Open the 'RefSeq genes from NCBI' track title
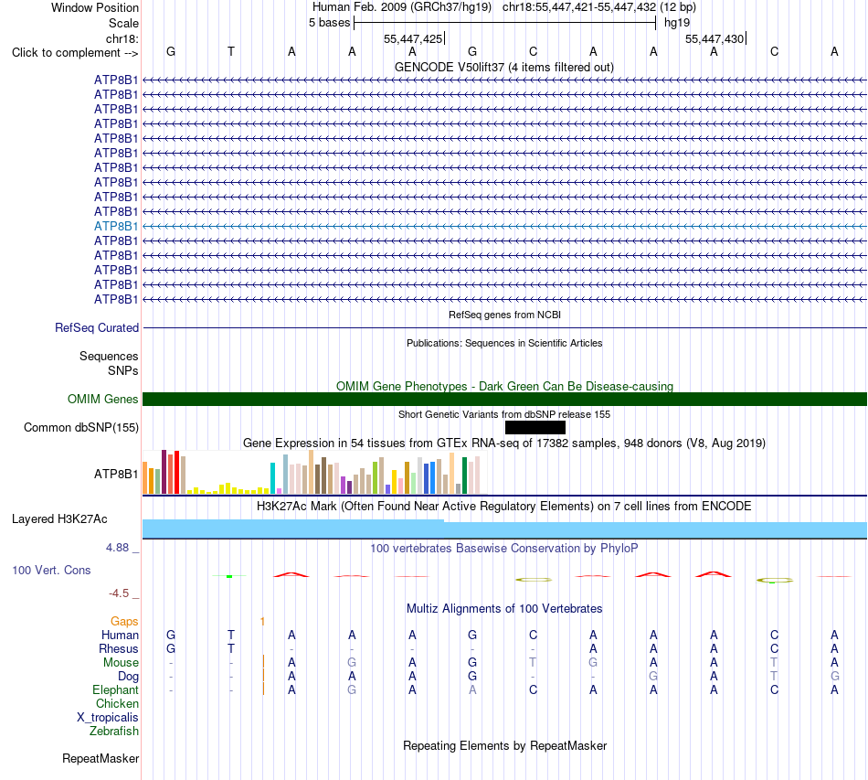 504,315
